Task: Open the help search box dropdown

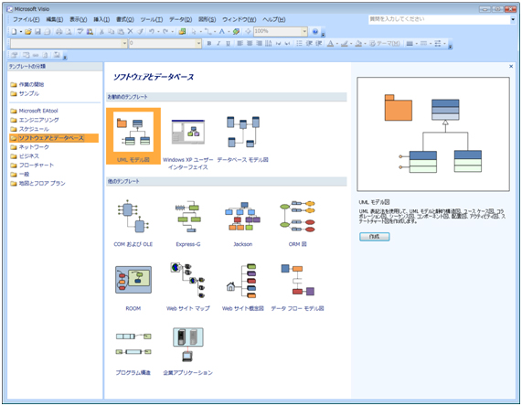Action: point(513,19)
